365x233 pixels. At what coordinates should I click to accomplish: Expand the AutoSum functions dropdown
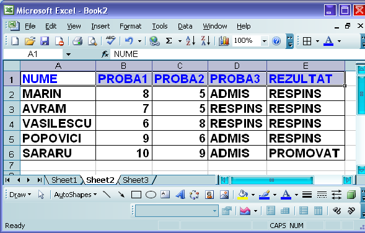pos(180,42)
